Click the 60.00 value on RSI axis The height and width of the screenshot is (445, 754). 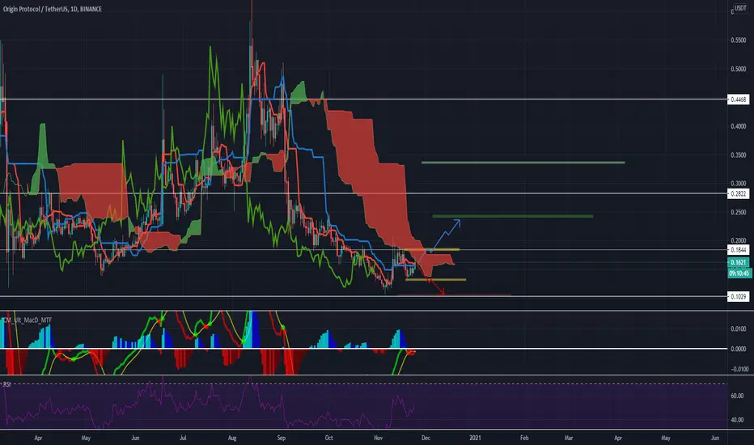737,396
